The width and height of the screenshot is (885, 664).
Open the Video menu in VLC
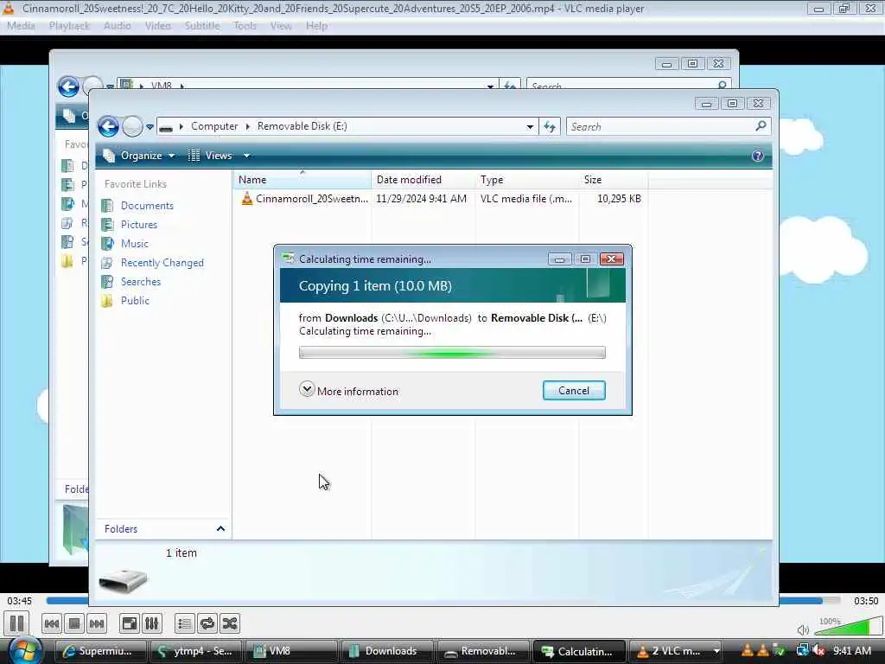[x=157, y=26]
